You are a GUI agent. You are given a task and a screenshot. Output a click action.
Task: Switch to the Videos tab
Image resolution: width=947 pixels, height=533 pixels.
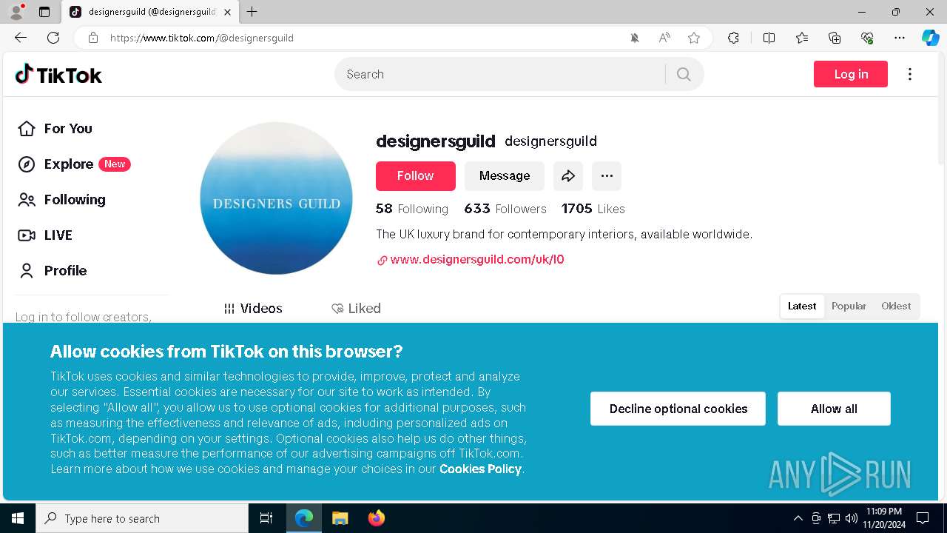click(253, 308)
